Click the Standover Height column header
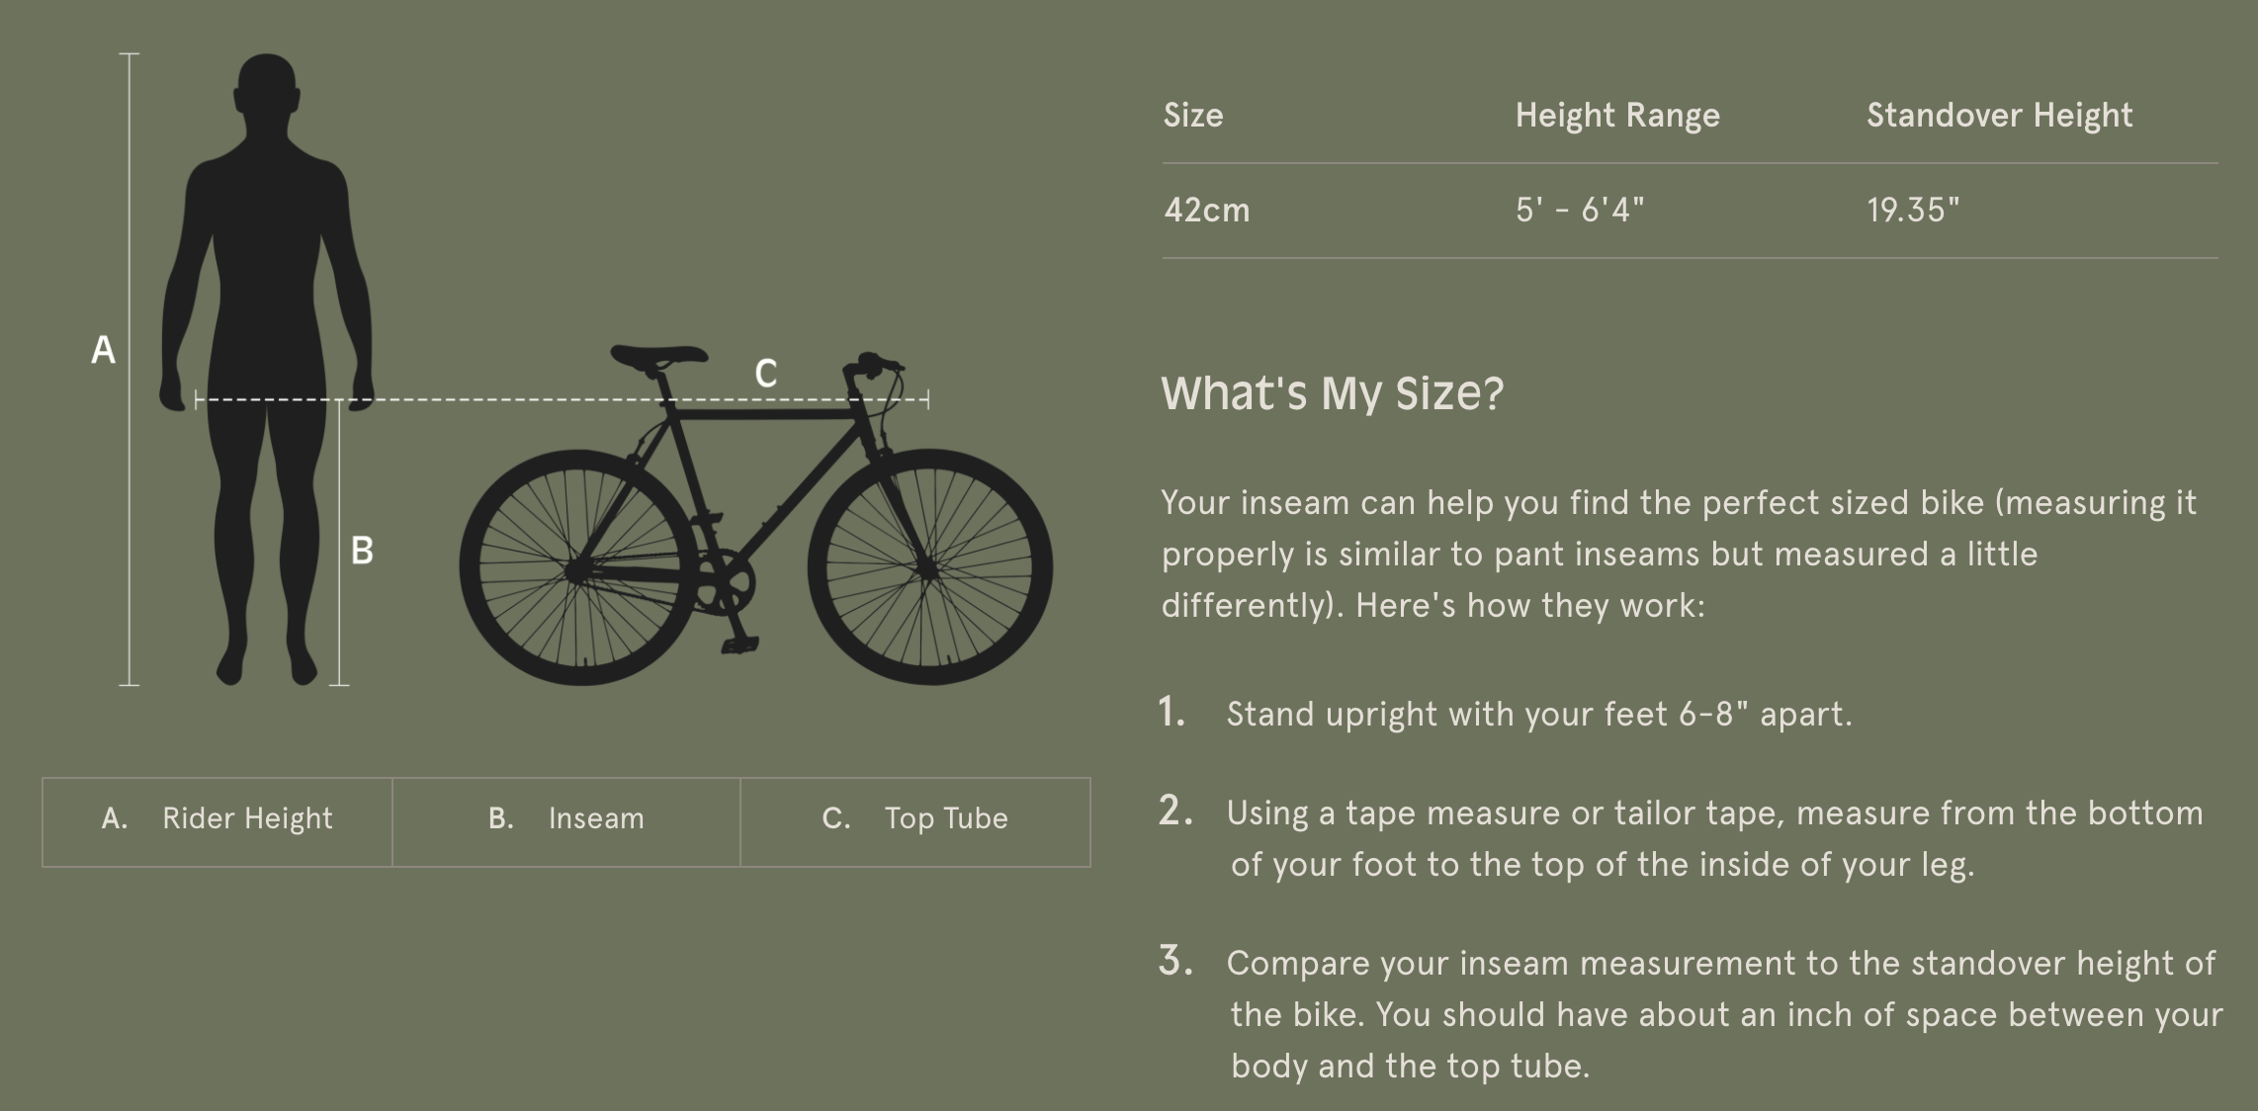2258x1111 pixels. (1999, 116)
